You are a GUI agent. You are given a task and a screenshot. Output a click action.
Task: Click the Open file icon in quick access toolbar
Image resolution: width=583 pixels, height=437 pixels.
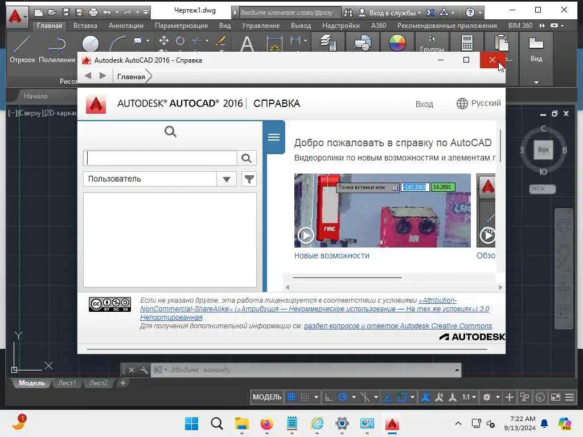pos(52,13)
